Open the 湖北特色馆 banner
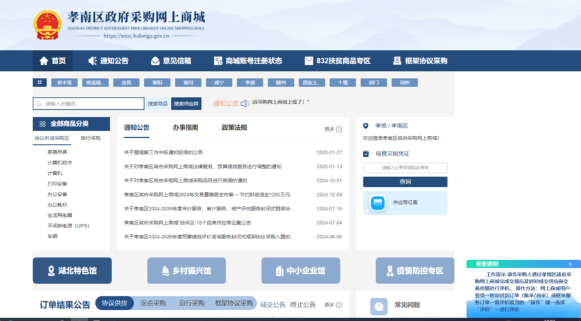Viewport: 581px width, 321px height. point(72,270)
